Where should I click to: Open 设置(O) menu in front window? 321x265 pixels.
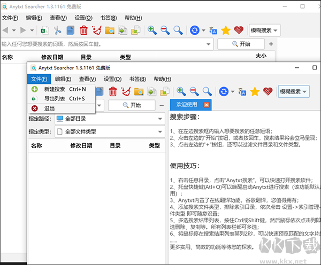pyautogui.click(x=112, y=79)
